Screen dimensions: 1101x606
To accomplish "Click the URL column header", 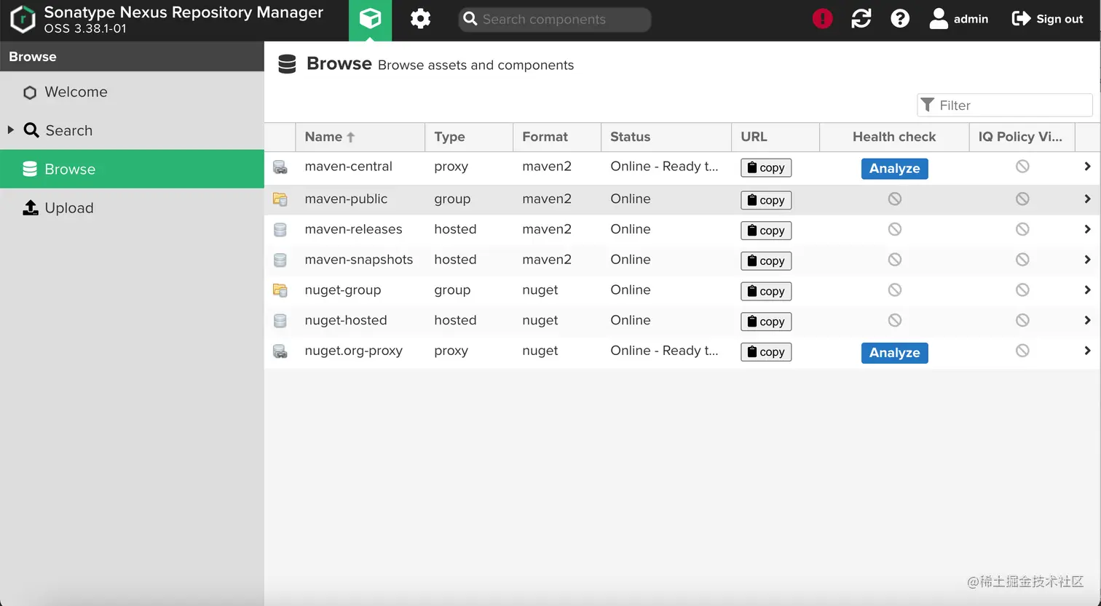I will tap(776, 137).
